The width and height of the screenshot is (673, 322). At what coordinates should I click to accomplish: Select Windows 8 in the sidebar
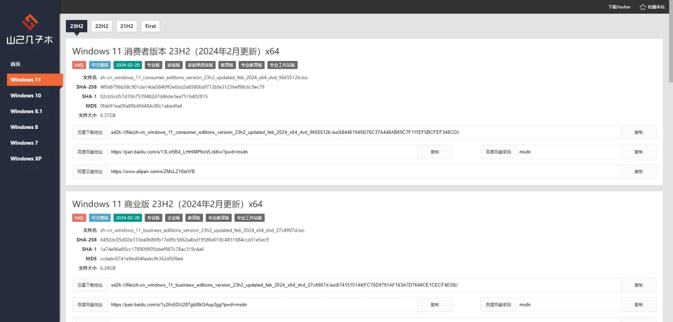tap(24, 127)
